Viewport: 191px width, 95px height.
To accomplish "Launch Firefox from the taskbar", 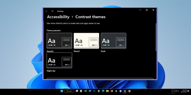I will [112, 91].
